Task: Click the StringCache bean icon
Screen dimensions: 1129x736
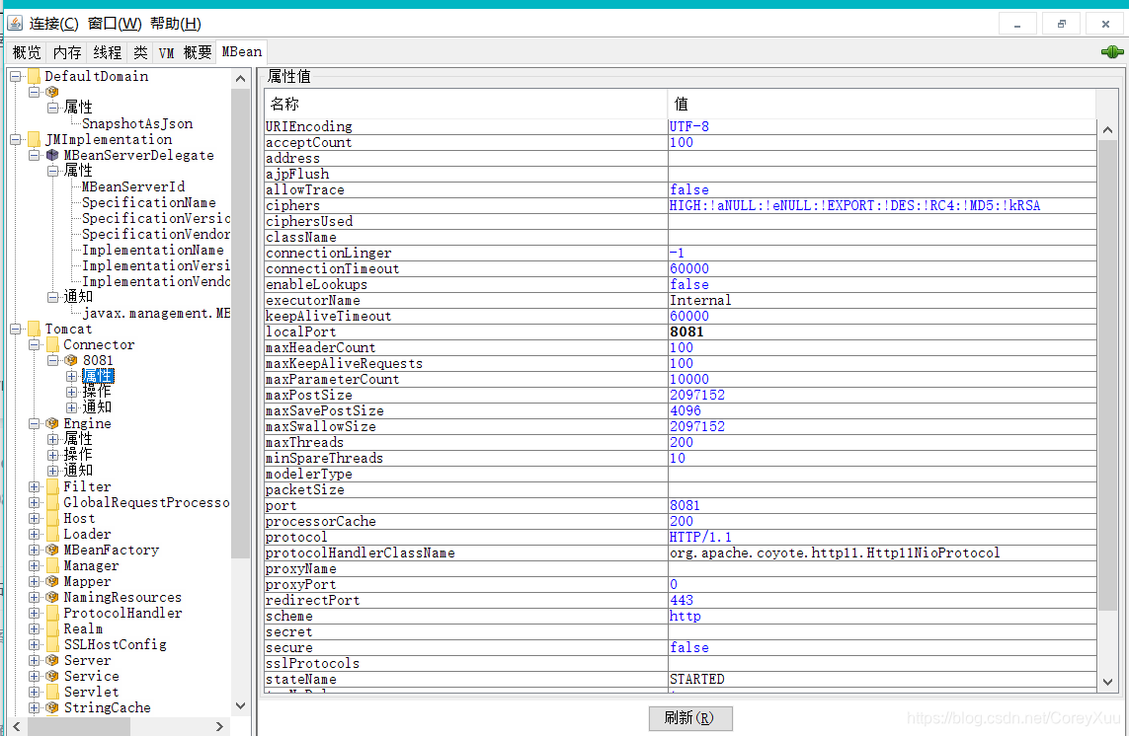Action: (52, 708)
